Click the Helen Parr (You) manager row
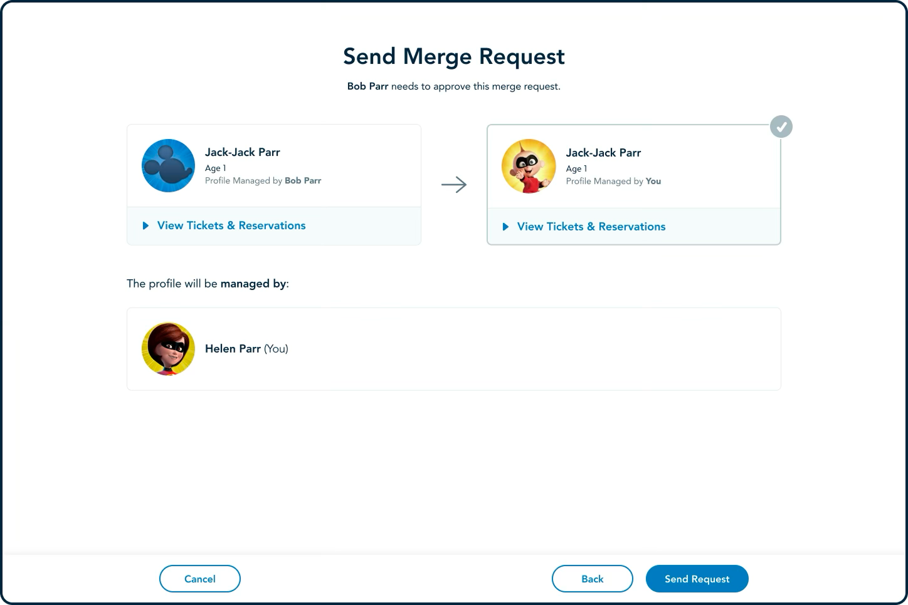The height and width of the screenshot is (605, 908). pyautogui.click(x=454, y=349)
